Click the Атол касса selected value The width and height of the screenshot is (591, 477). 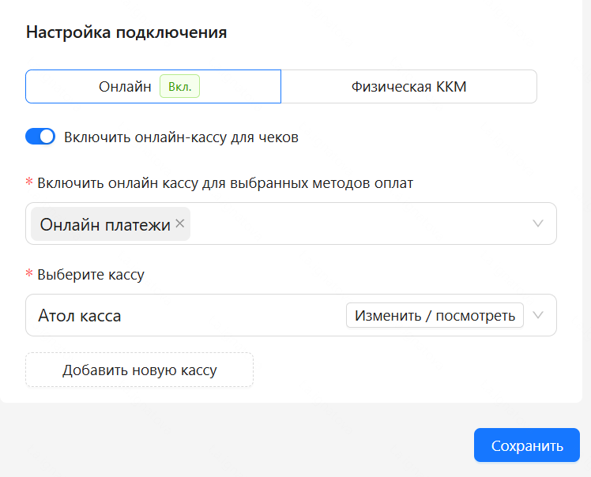80,315
